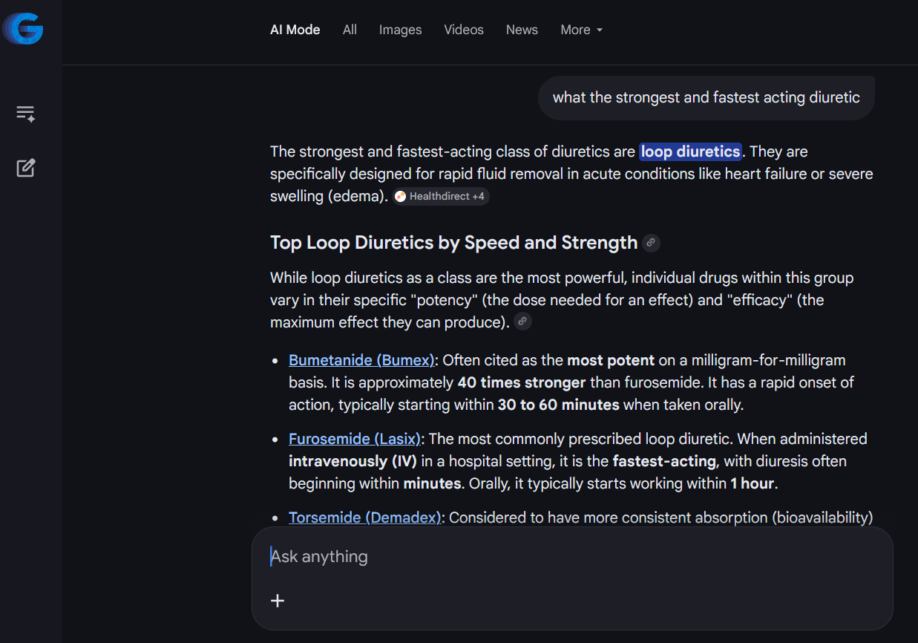Open the Furosemide (Lasix) link
The width and height of the screenshot is (918, 643).
355,439
